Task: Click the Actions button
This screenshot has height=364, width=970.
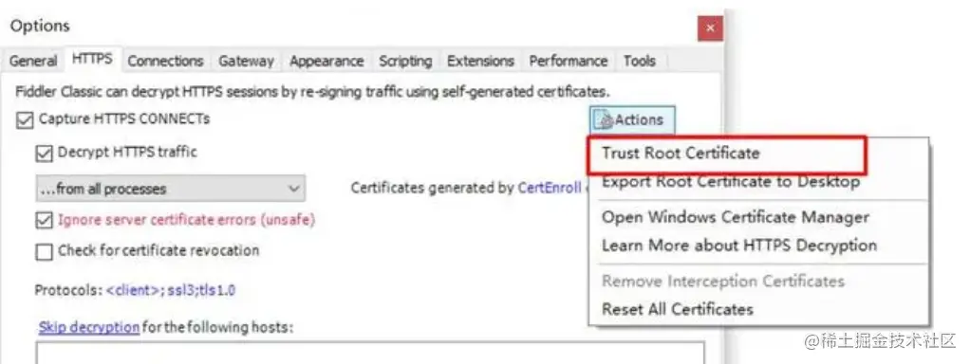Action: coord(633,119)
